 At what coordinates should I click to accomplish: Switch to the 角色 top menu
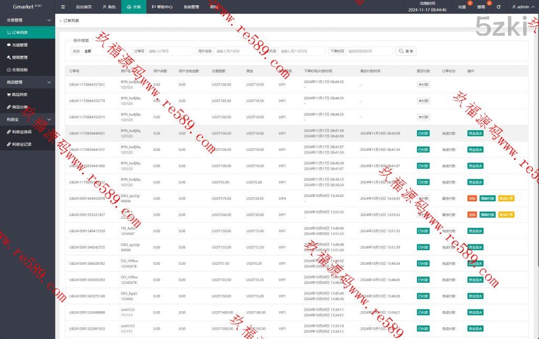tap(109, 7)
